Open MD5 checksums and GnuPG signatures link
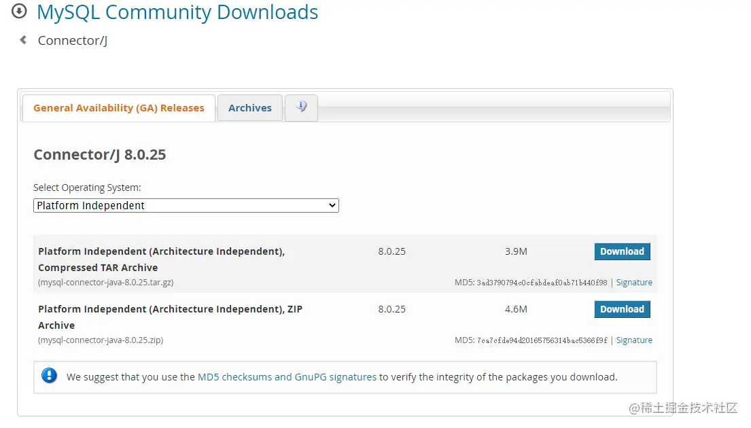This screenshot has height=428, width=751. click(287, 377)
